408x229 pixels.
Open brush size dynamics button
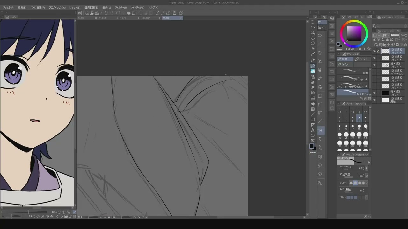point(367,168)
